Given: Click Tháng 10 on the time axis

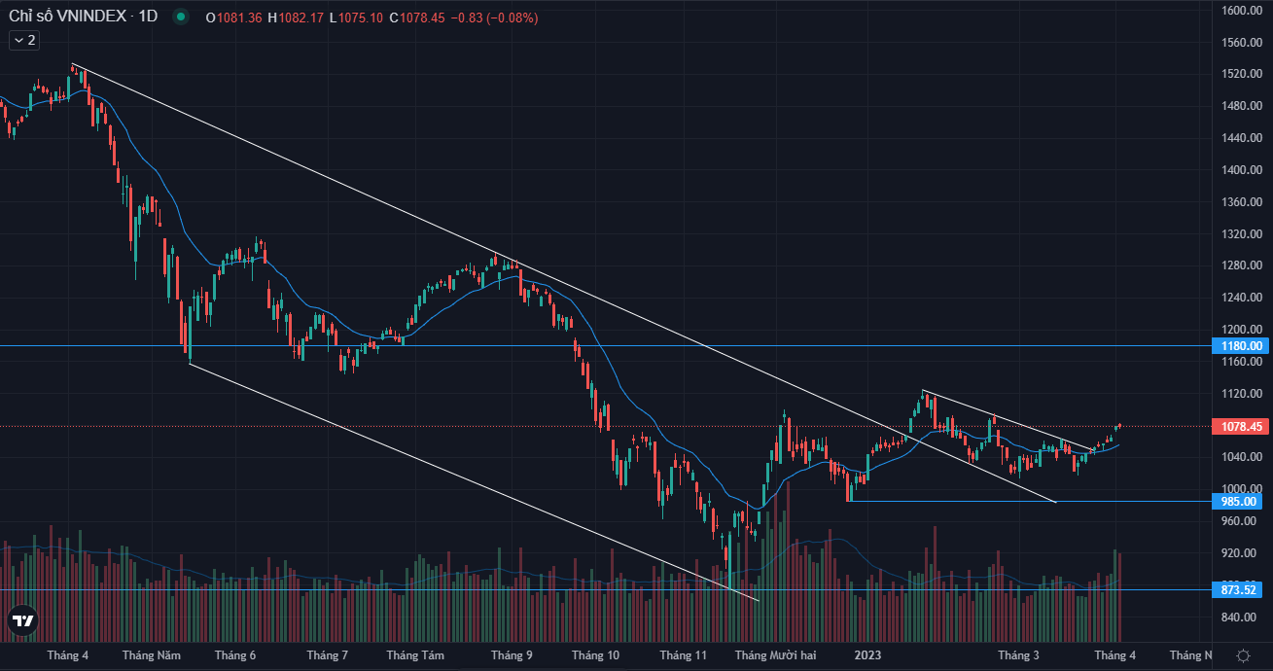Looking at the screenshot, I should pos(595,655).
